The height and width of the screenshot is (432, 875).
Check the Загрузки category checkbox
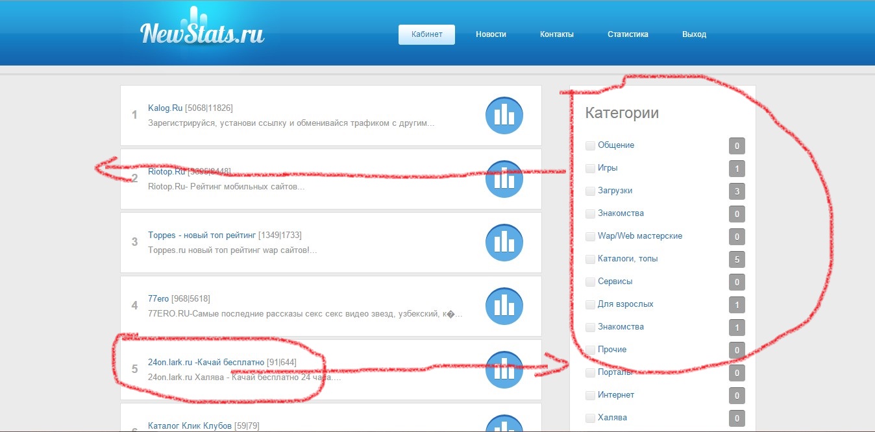click(x=590, y=191)
